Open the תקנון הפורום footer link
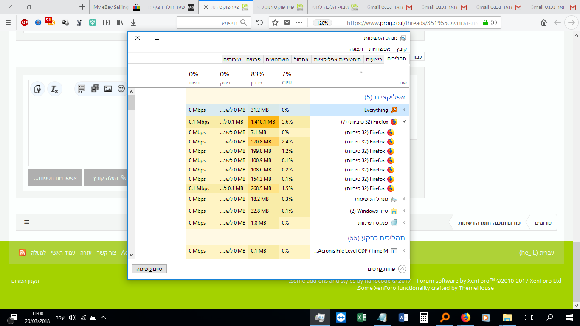The height and width of the screenshot is (326, 580). [25, 281]
